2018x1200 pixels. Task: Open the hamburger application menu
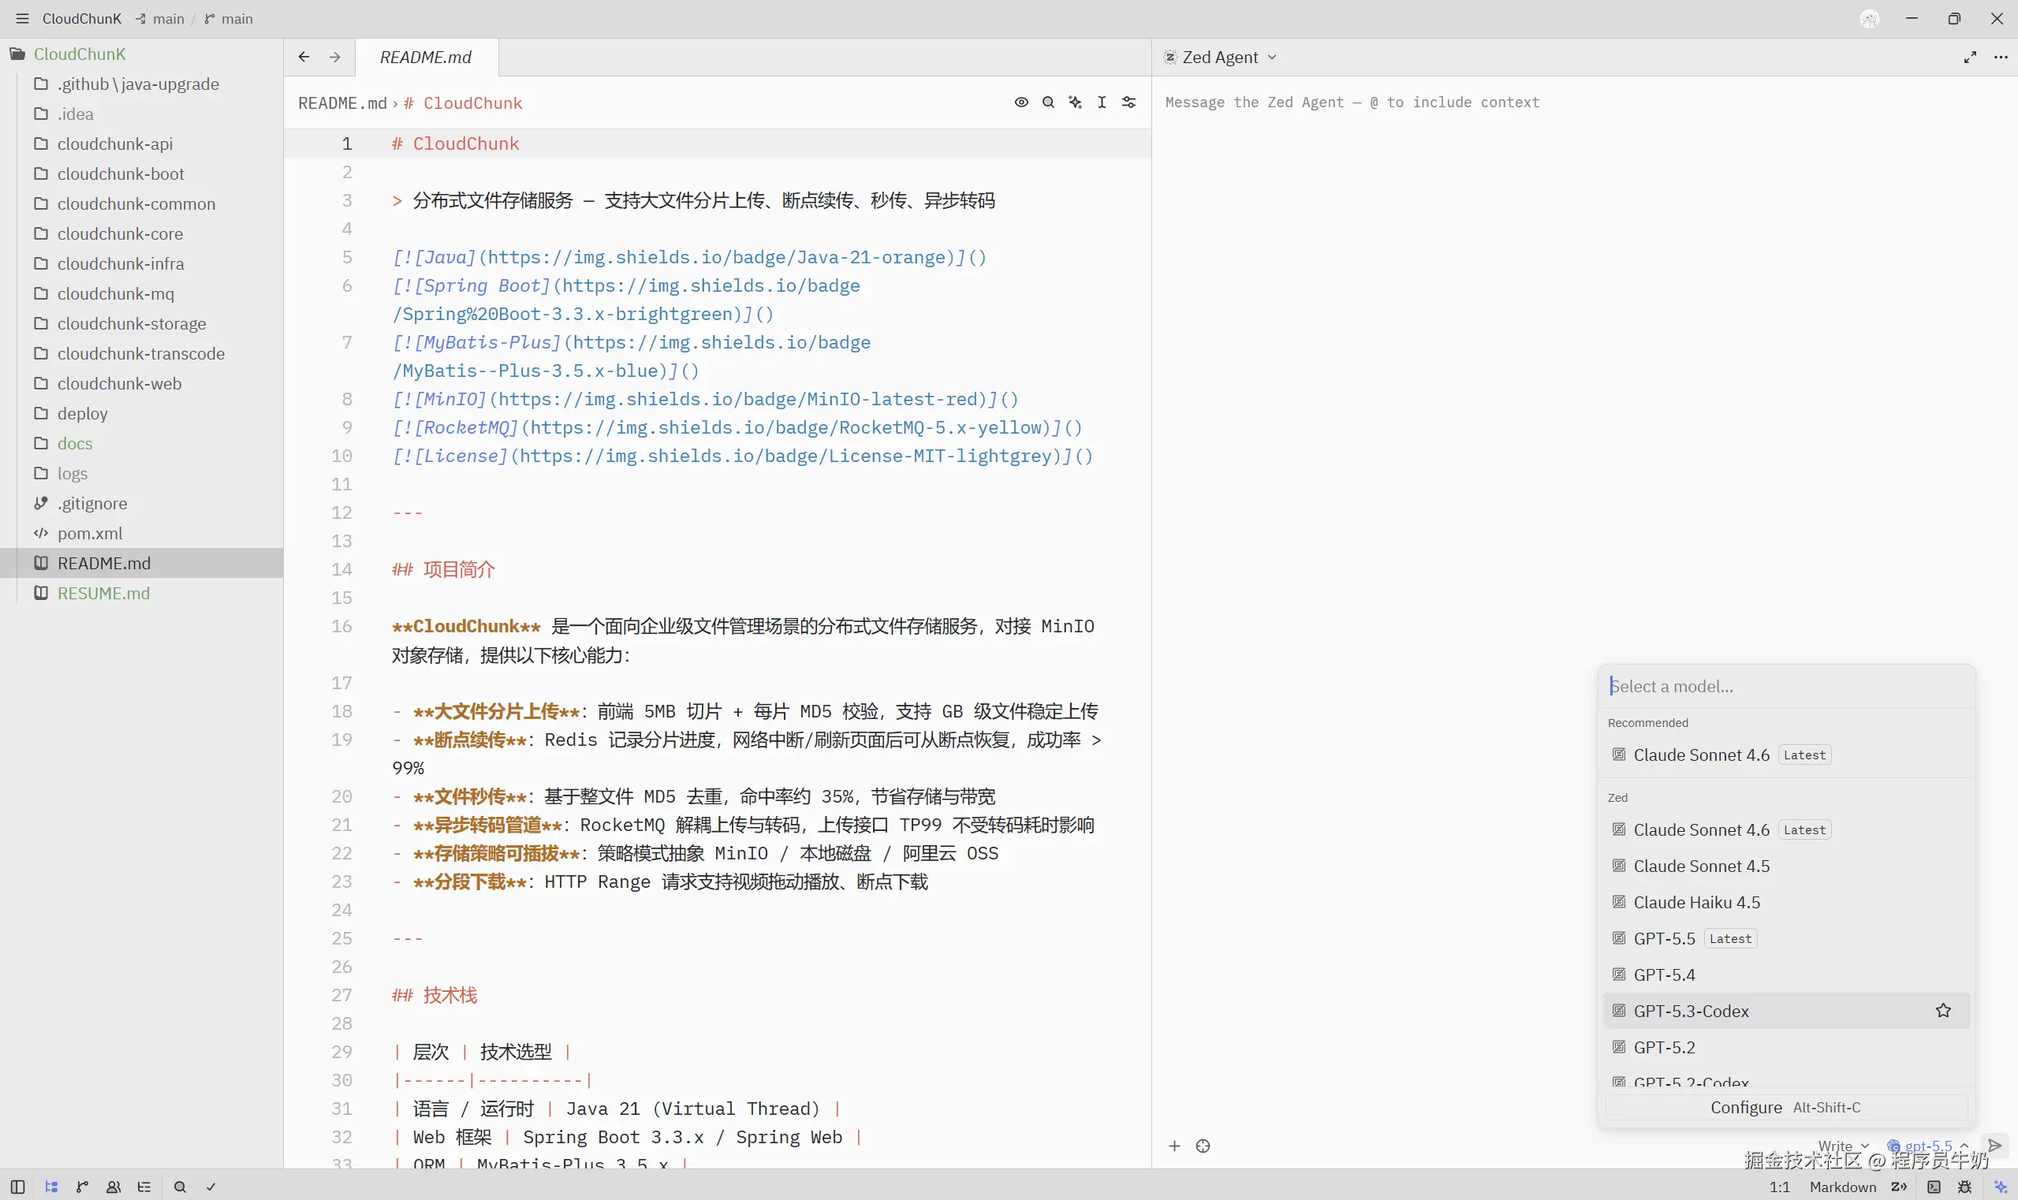pos(22,19)
